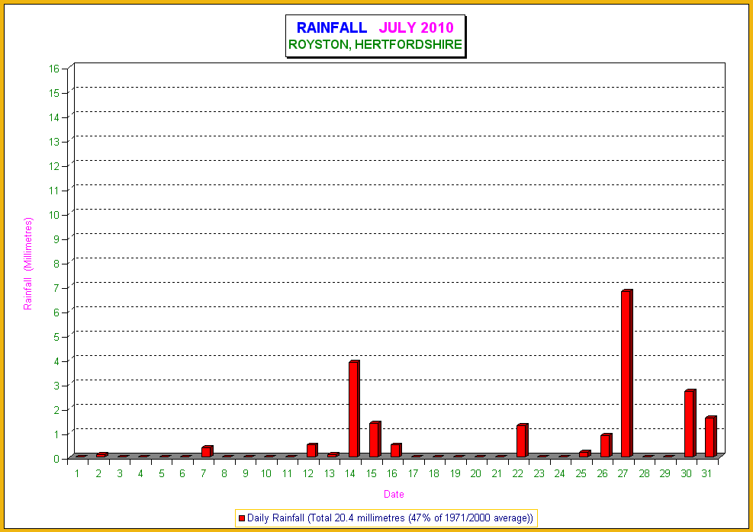Click x-axis date label 27

click(x=623, y=474)
